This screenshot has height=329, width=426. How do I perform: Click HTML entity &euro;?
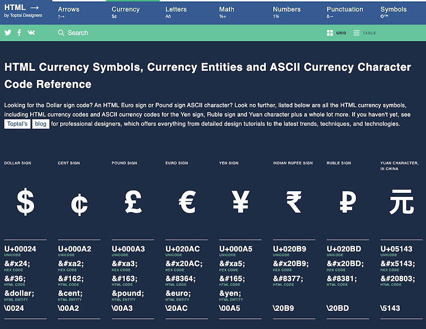(178, 293)
